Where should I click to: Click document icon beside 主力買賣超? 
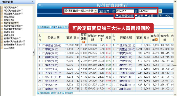[2, 48]
